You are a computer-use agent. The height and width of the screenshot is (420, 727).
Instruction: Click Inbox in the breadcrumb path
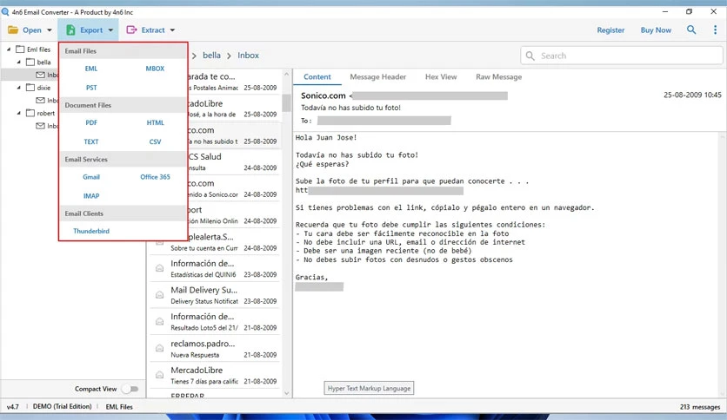click(248, 55)
